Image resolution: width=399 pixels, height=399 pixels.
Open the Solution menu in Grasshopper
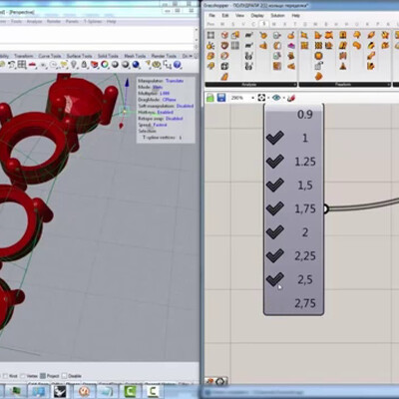pos(277,15)
